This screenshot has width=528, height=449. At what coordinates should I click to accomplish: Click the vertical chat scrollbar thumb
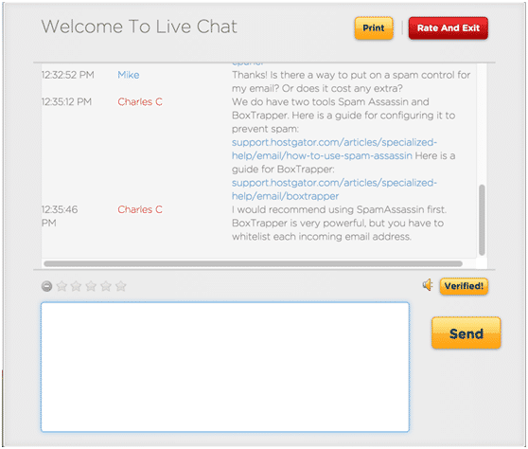pos(482,220)
